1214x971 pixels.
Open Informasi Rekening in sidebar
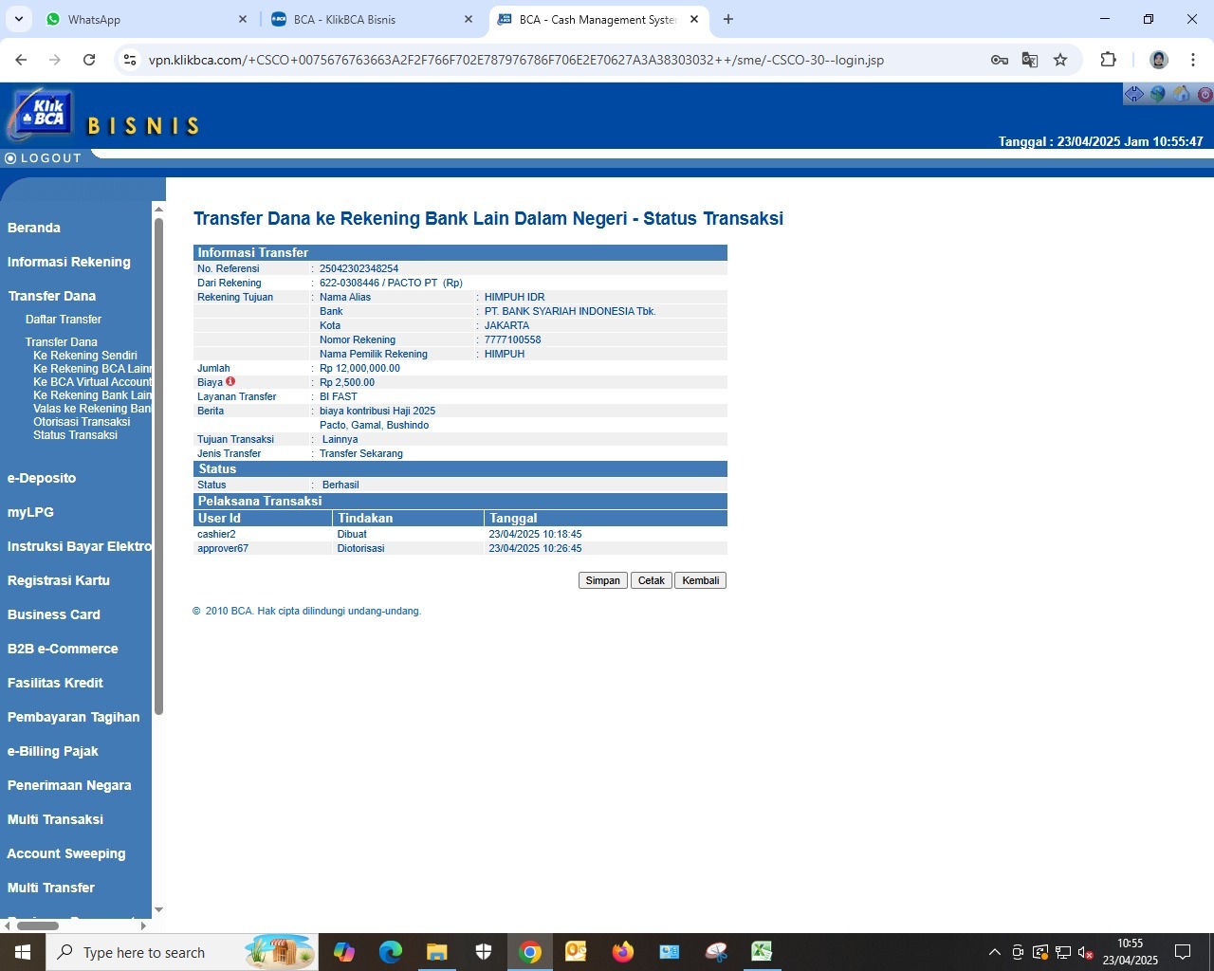(x=69, y=262)
